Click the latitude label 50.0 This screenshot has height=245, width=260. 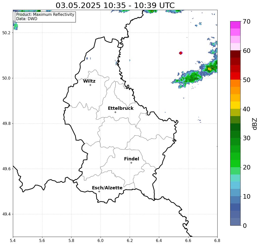pos(6,78)
